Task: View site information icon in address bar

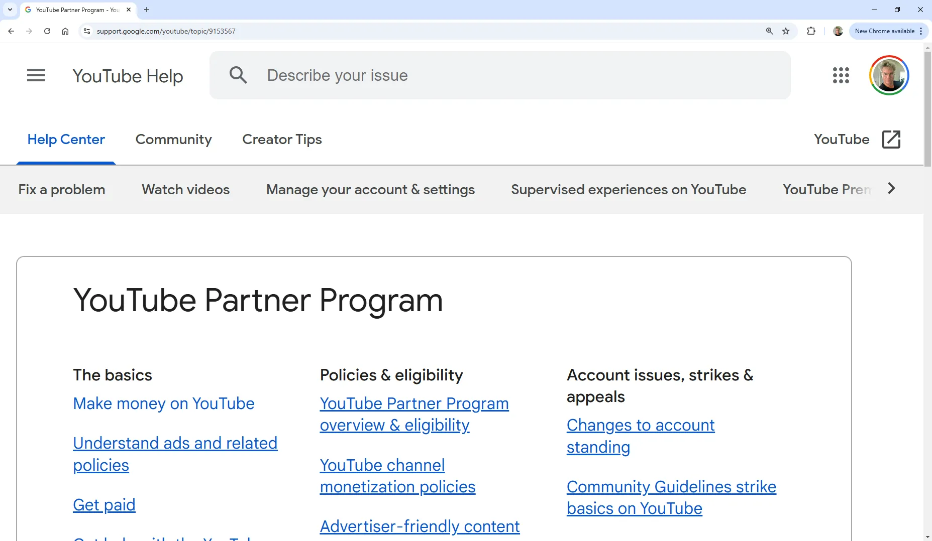Action: 87,31
